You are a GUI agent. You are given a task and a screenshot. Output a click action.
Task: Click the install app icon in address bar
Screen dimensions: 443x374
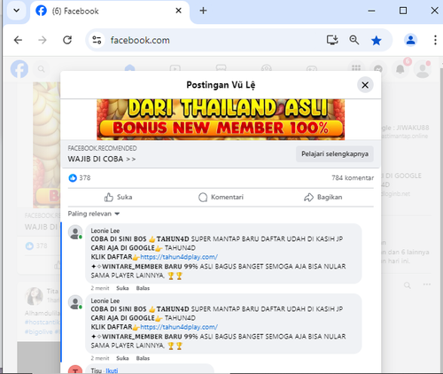click(332, 40)
